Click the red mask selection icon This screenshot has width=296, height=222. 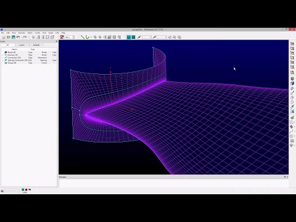tap(62, 37)
